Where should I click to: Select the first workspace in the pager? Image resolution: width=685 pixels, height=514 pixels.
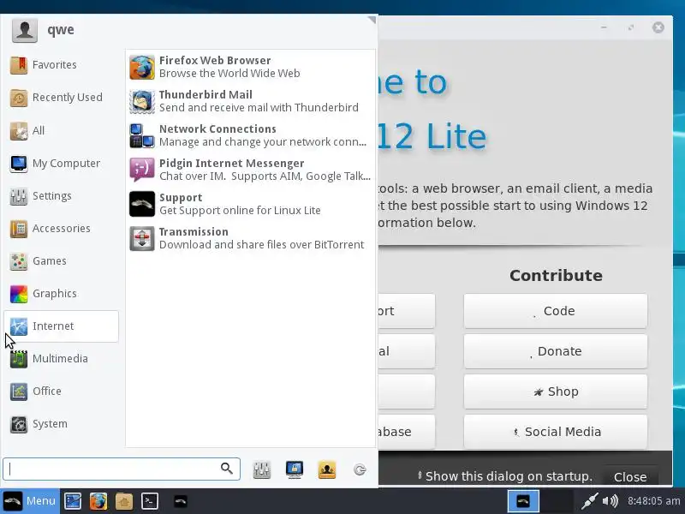click(523, 501)
